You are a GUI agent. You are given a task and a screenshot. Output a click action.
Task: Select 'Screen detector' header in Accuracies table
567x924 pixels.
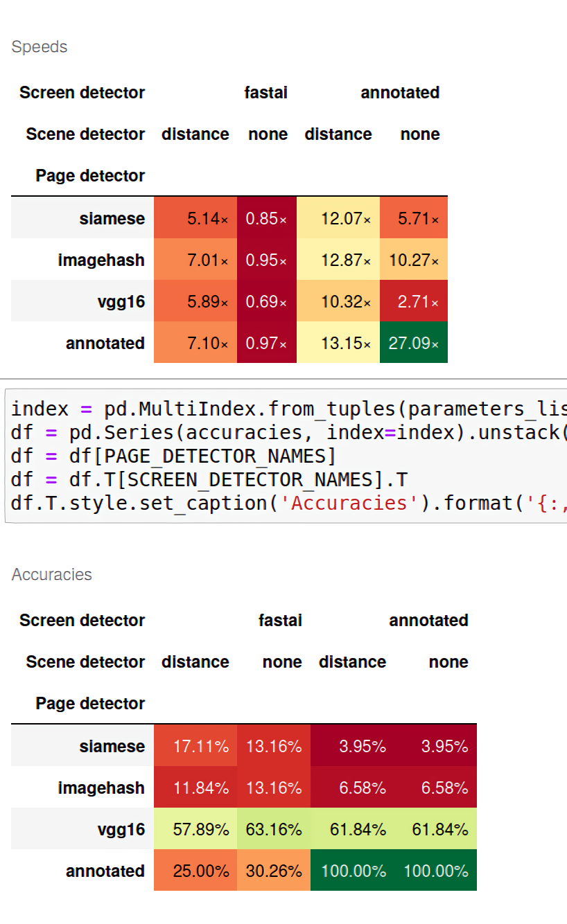tap(82, 621)
